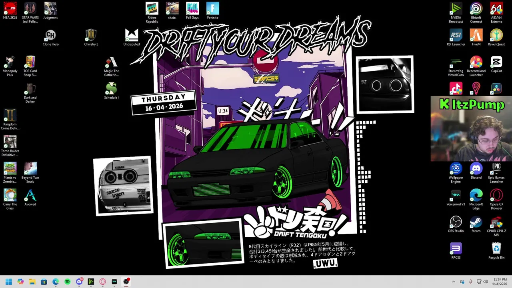Open TCG Card Shop Simulator shortcut
This screenshot has width=512, height=288.
click(30, 66)
